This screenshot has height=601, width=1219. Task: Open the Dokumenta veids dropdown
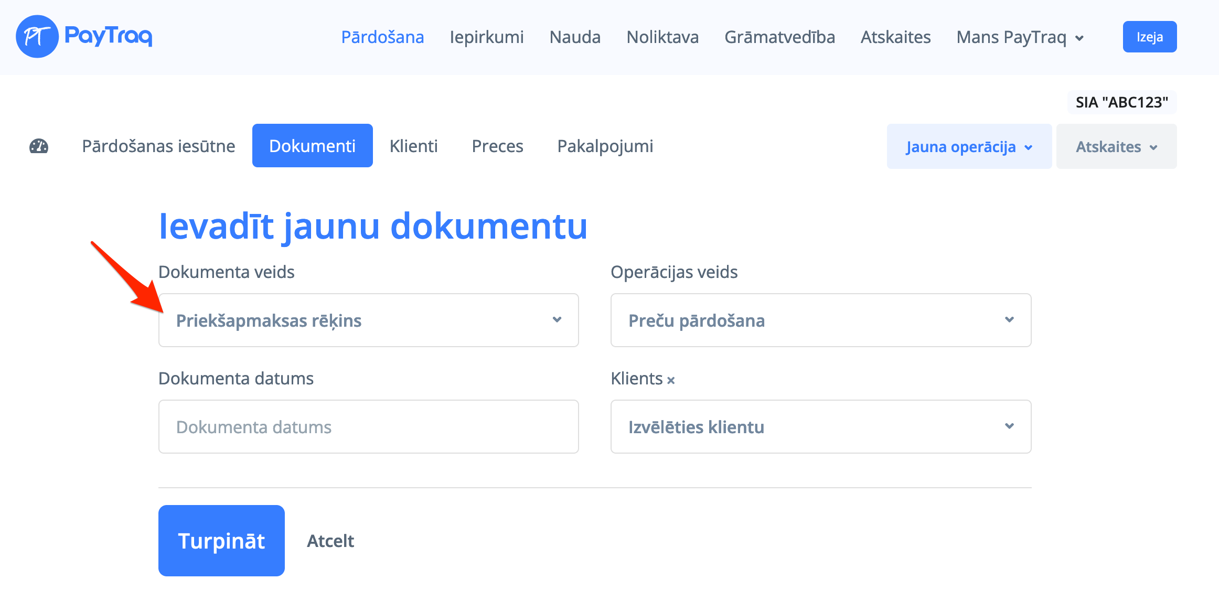(x=368, y=320)
